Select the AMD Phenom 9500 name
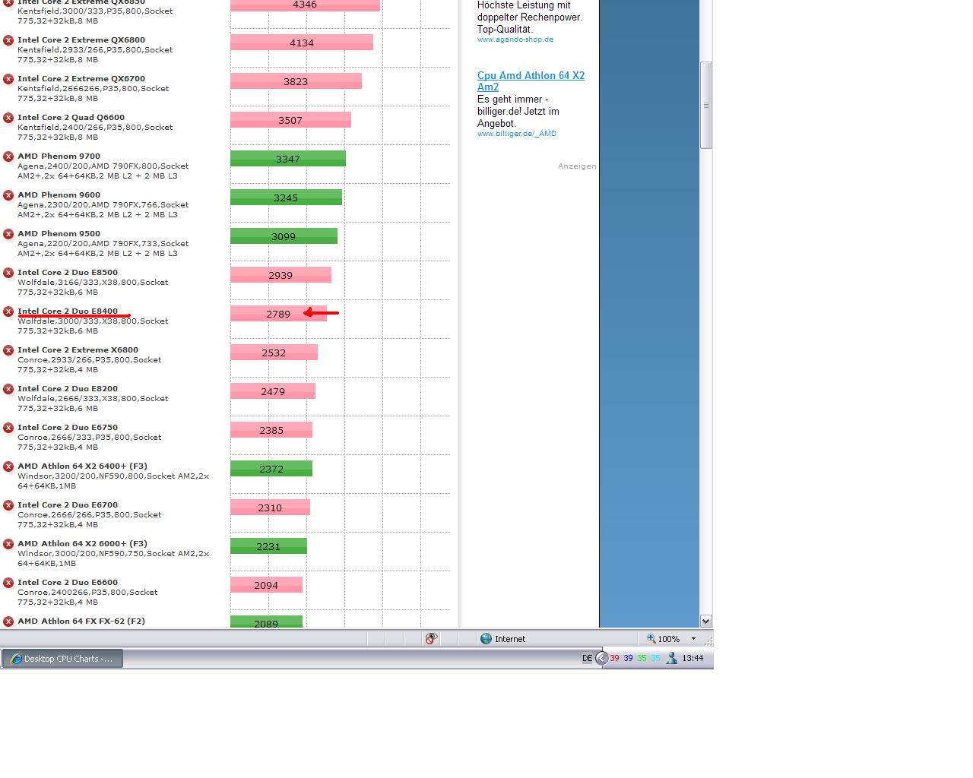Viewport: 973px width, 778px height. click(59, 234)
